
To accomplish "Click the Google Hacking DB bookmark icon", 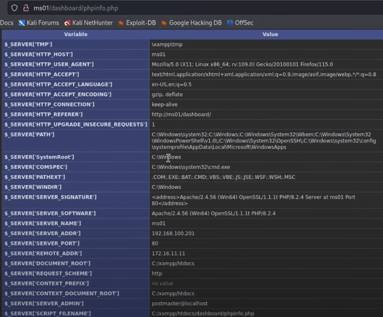I will (x=164, y=23).
